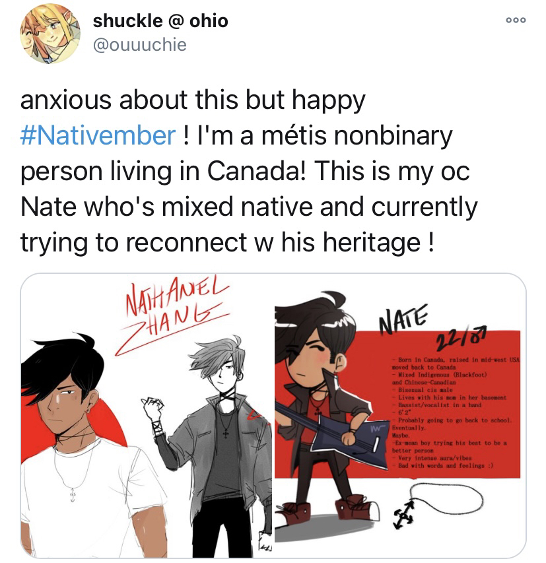Screen dimensions: 546x563
Task: Click the raised fist in the sketch
Action: pyautogui.click(x=152, y=409)
